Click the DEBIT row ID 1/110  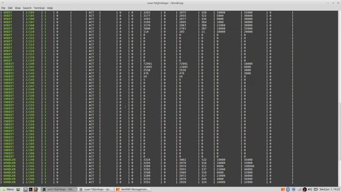click(30, 31)
